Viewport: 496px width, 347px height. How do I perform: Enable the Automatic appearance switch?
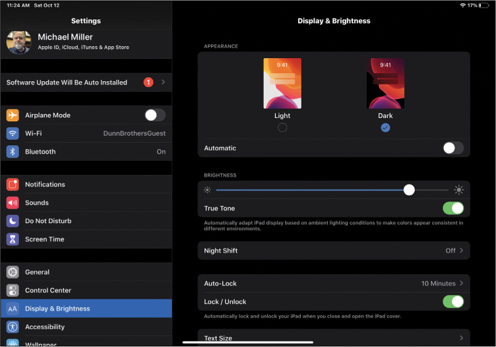coord(453,148)
